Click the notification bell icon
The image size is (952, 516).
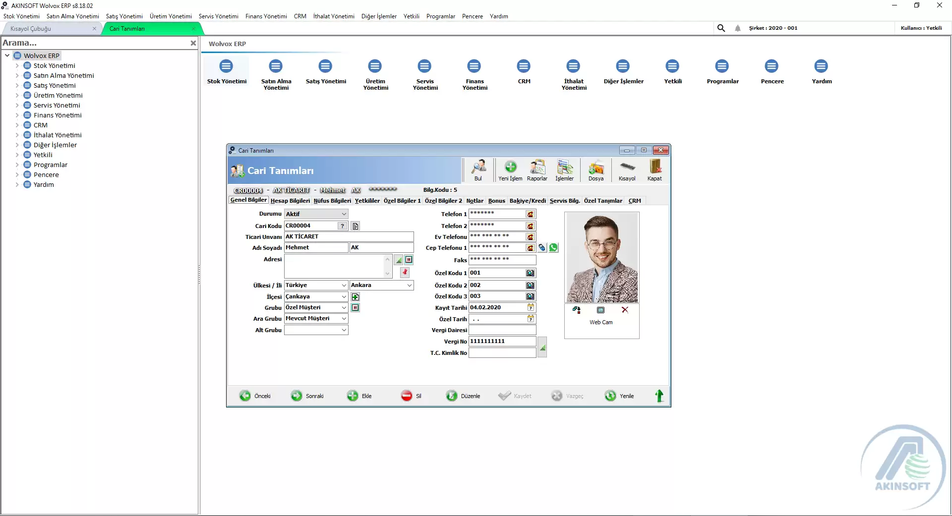click(x=738, y=28)
